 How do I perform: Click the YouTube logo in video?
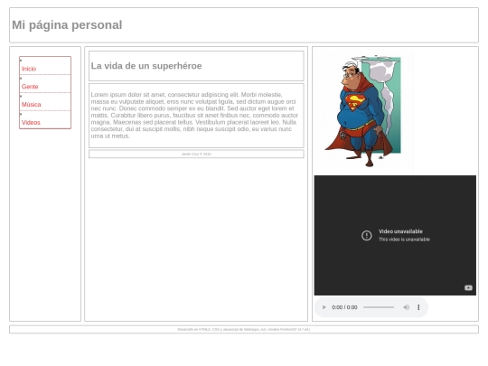point(468,288)
